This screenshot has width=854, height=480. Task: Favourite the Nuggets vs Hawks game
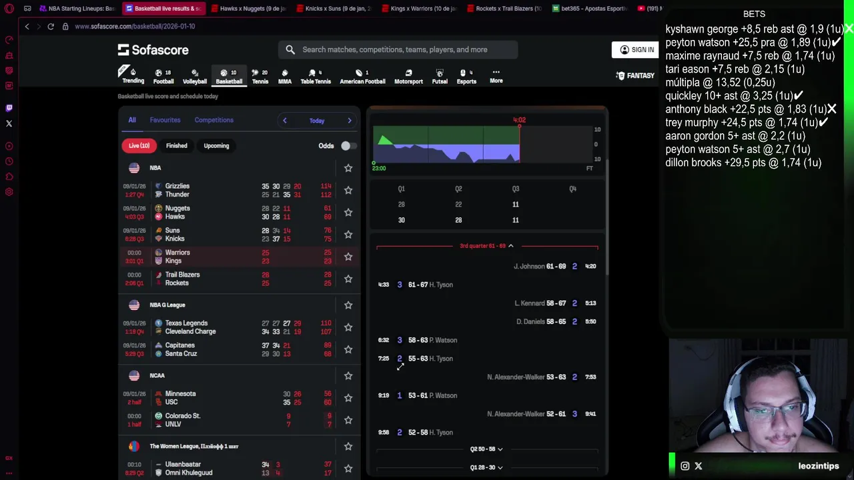pos(348,212)
